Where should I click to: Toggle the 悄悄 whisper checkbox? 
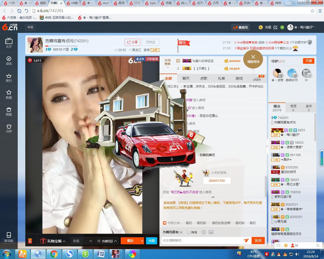point(188,232)
